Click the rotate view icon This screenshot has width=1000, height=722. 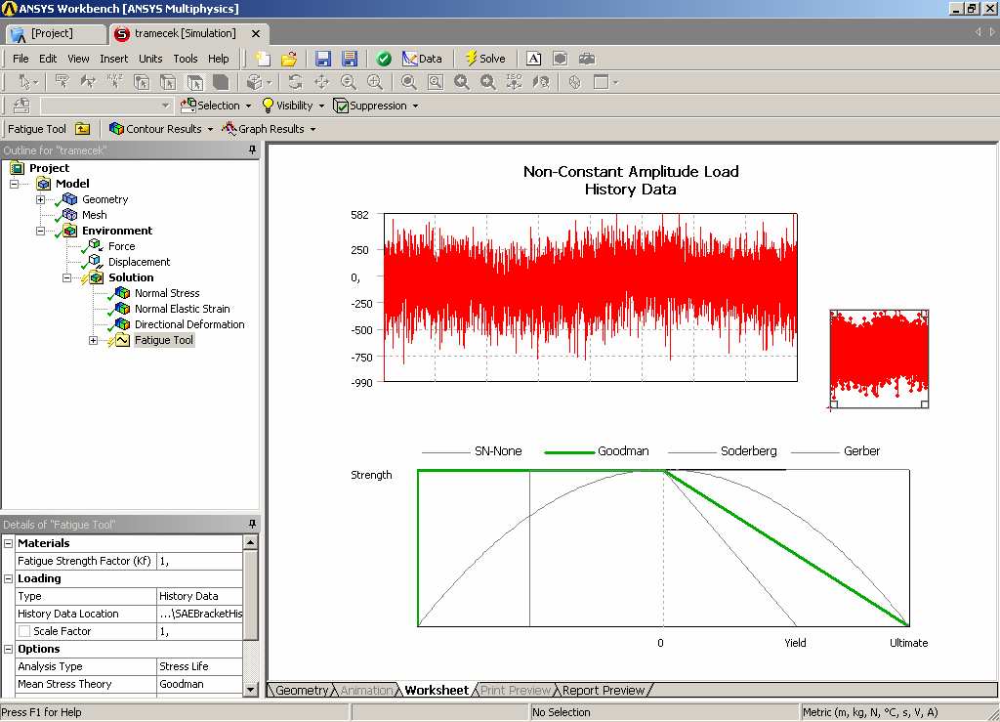tap(295, 82)
